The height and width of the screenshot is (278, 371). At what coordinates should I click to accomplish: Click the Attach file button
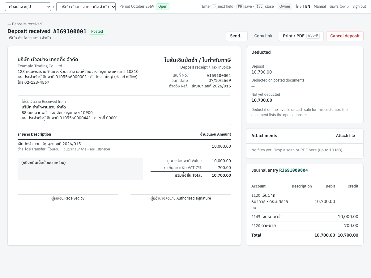point(345,136)
